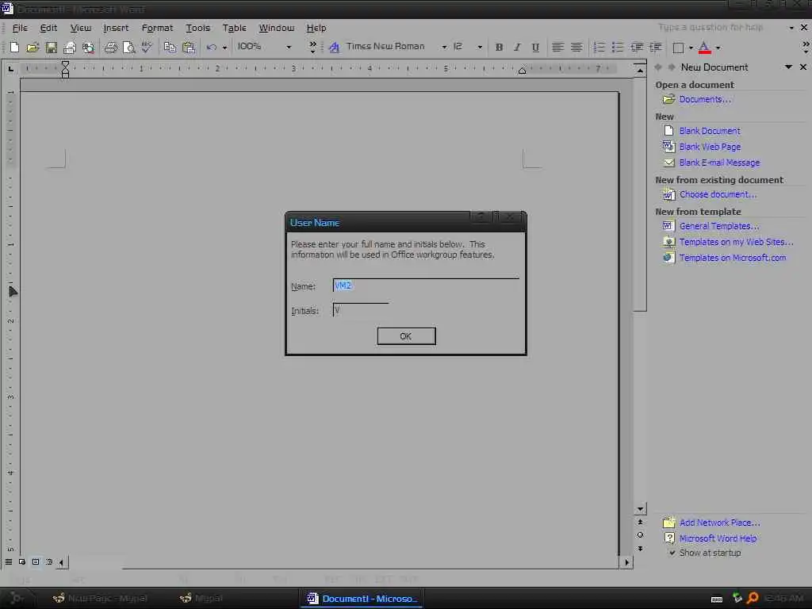Toggle Center alignment button
812x609 pixels.
coord(576,48)
